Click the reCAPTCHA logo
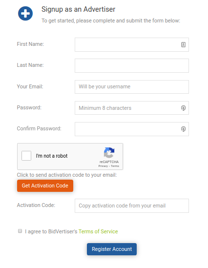This screenshot has width=208, height=268. pyautogui.click(x=109, y=153)
